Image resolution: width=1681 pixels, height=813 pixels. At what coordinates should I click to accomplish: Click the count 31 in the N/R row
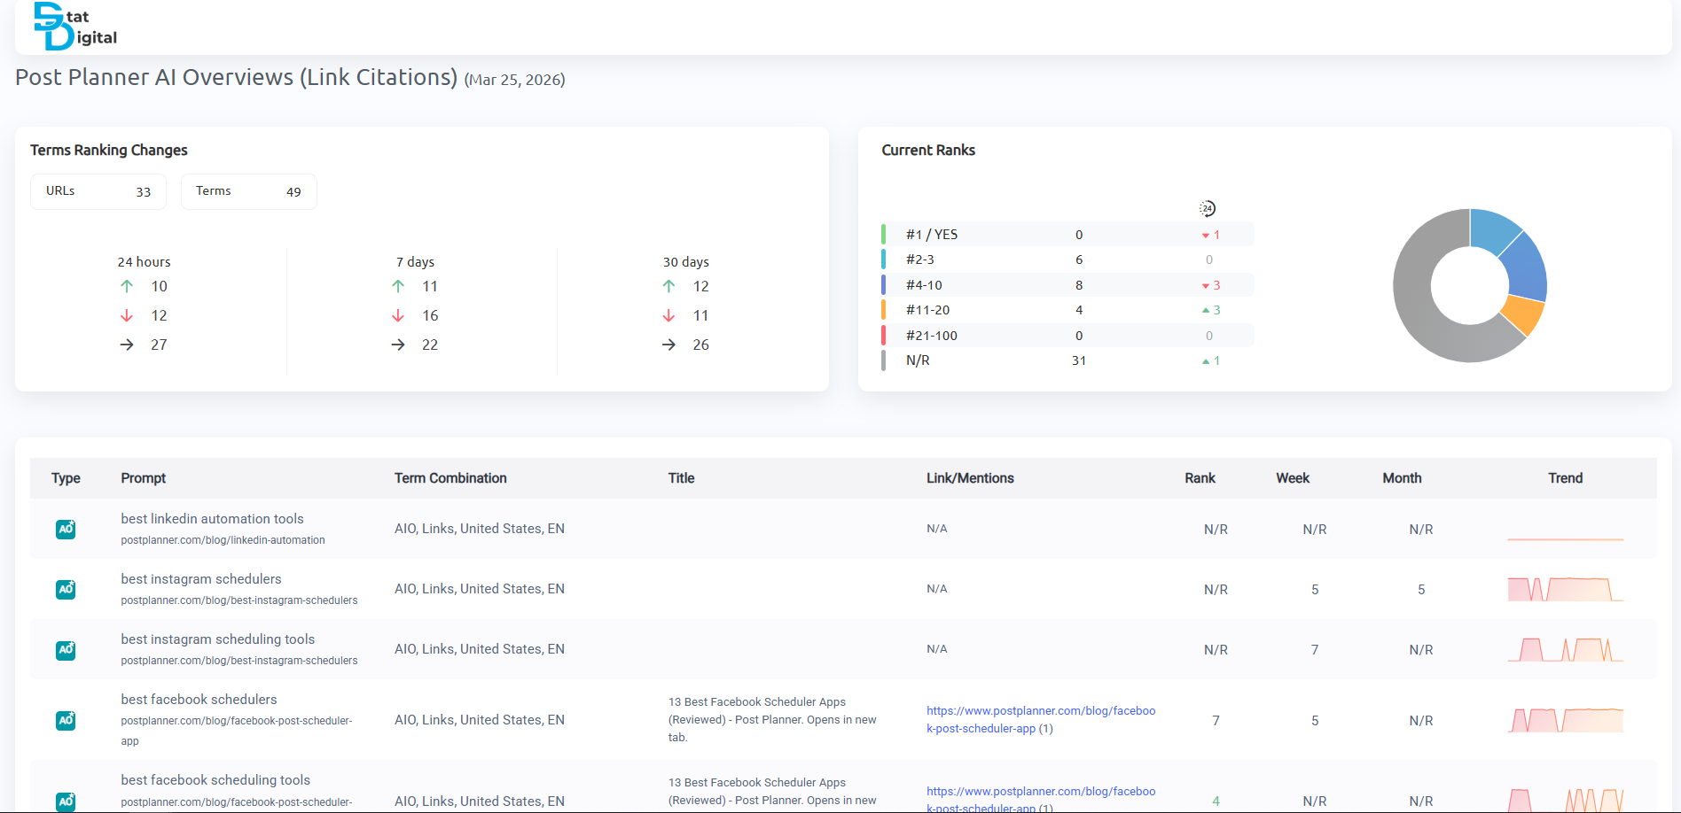tap(1079, 360)
